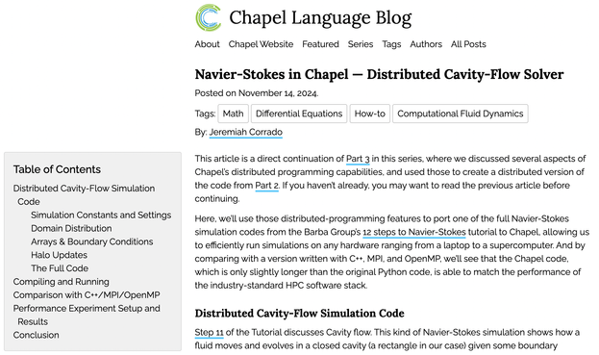Select the Computational Fluid Dynamics tag
The height and width of the screenshot is (355, 599).
click(x=461, y=114)
